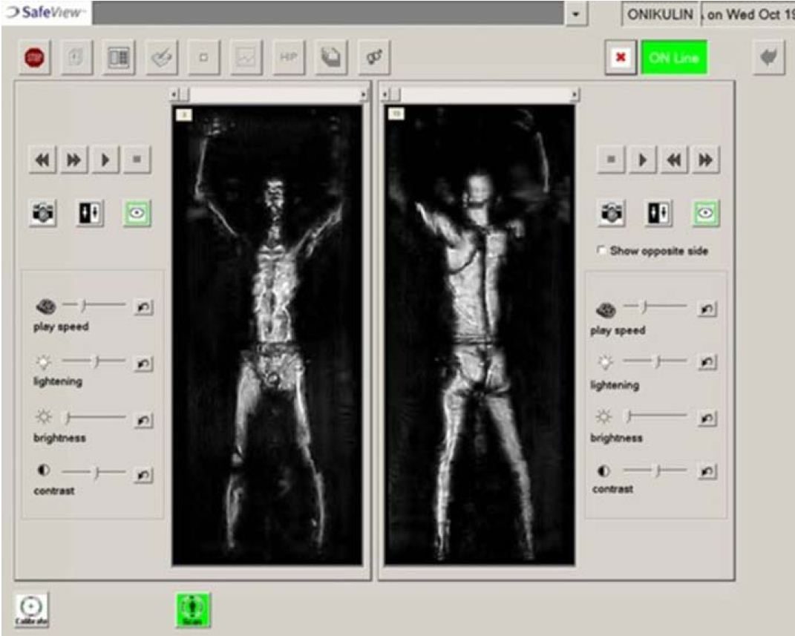
Task: Click the left play speed turtle icon
Action: [x=46, y=306]
